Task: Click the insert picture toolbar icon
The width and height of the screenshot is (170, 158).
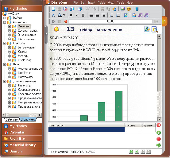Action: tap(122, 9)
